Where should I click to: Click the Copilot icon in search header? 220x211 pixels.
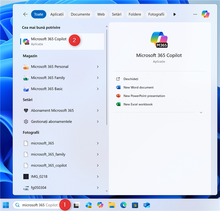(x=205, y=14)
